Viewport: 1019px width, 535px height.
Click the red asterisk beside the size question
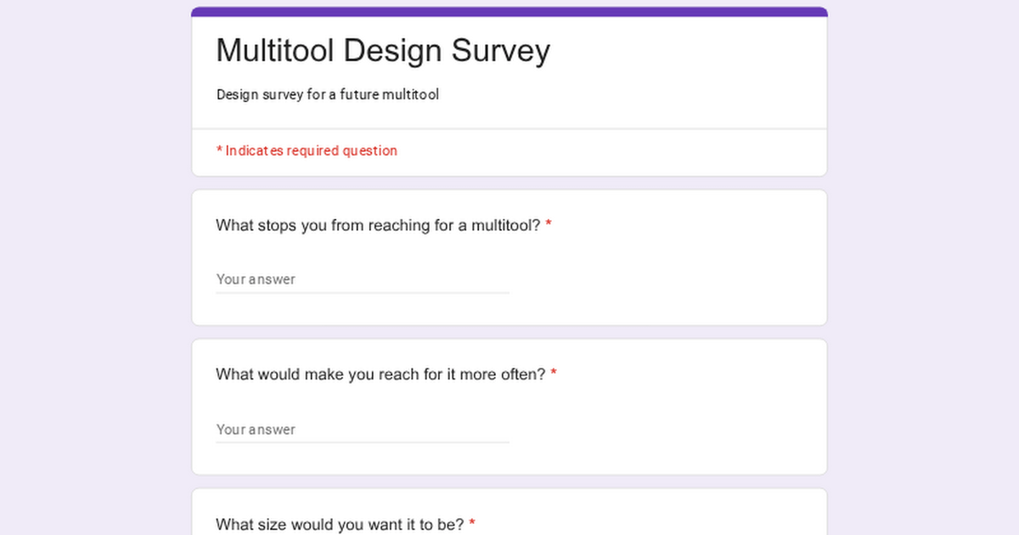(x=472, y=524)
